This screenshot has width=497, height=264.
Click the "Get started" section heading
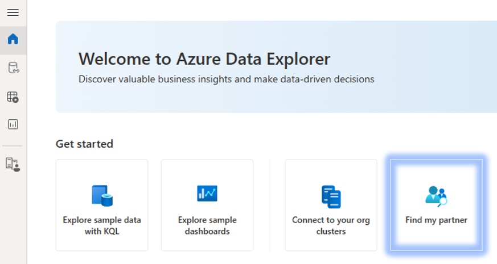84,144
